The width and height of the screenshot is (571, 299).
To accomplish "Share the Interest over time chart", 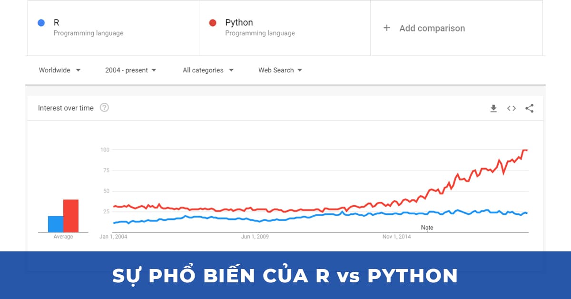I will pos(530,108).
